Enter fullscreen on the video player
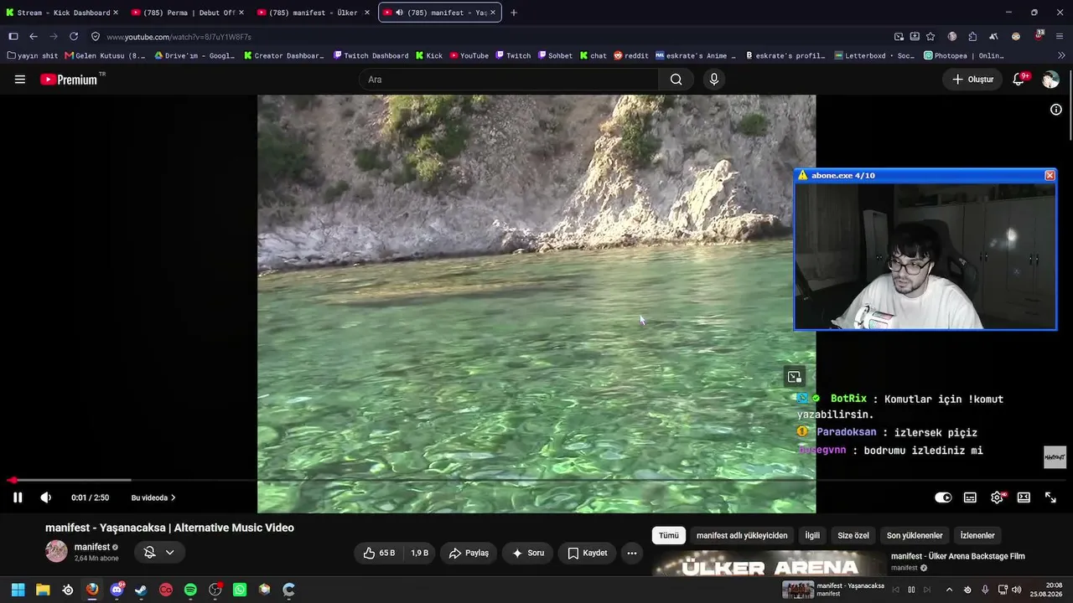 click(1050, 497)
